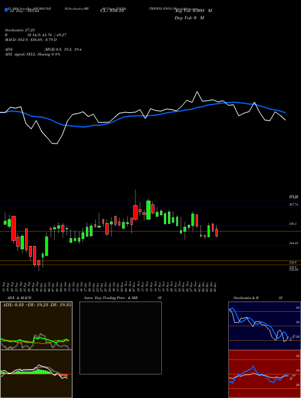Click the 'Day Vol: 0 M' label
The width and height of the screenshot is (301, 398).
click(189, 18)
